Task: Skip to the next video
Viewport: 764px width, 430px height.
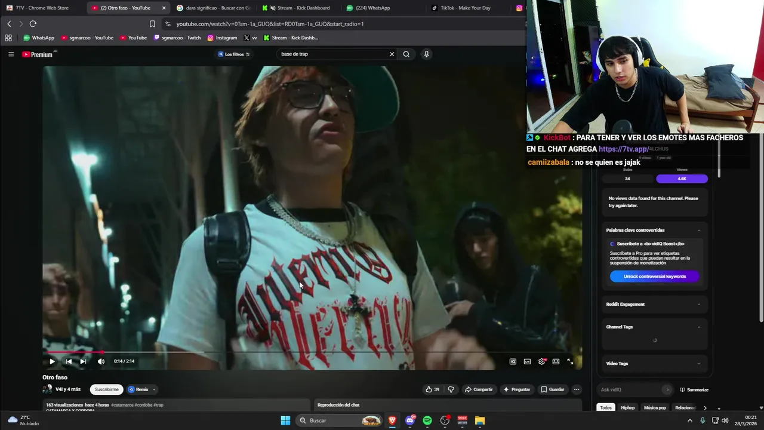Action: click(83, 361)
